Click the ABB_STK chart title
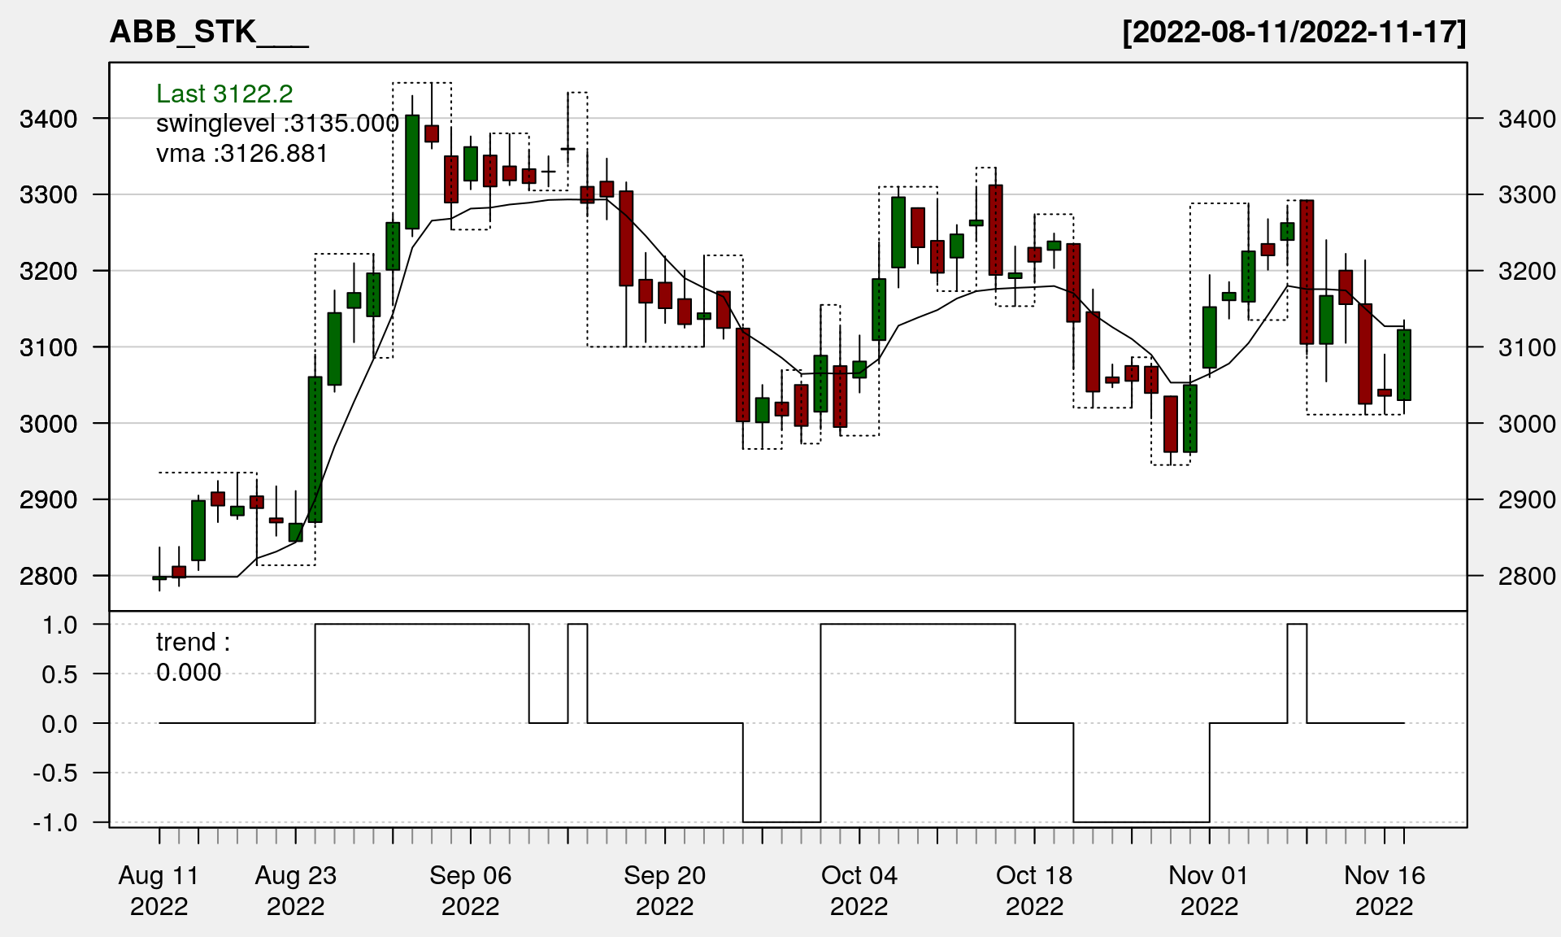The height and width of the screenshot is (937, 1561). tap(209, 33)
